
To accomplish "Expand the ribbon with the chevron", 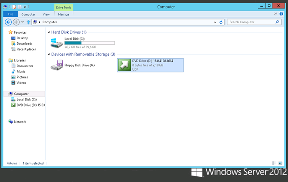I will [276, 14].
